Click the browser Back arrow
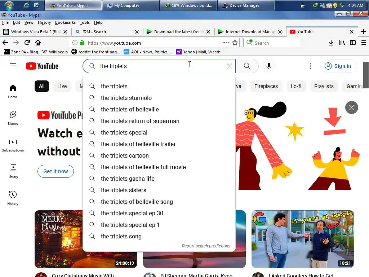 click(5, 43)
